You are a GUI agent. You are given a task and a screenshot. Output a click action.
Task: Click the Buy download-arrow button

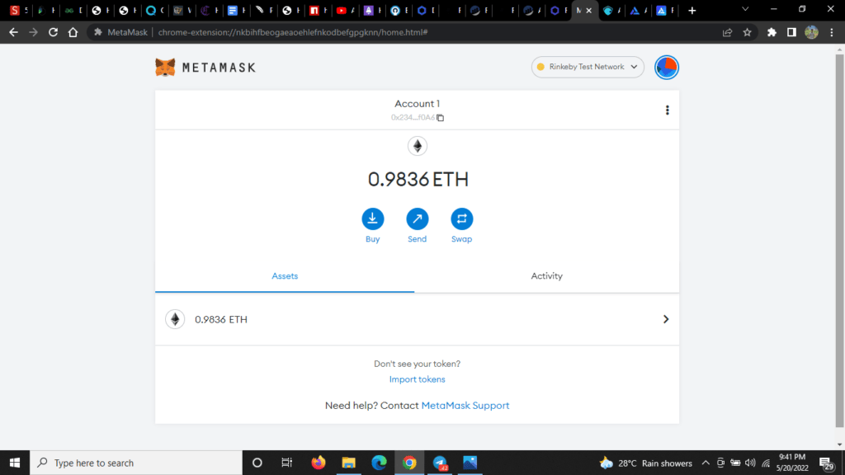(372, 219)
